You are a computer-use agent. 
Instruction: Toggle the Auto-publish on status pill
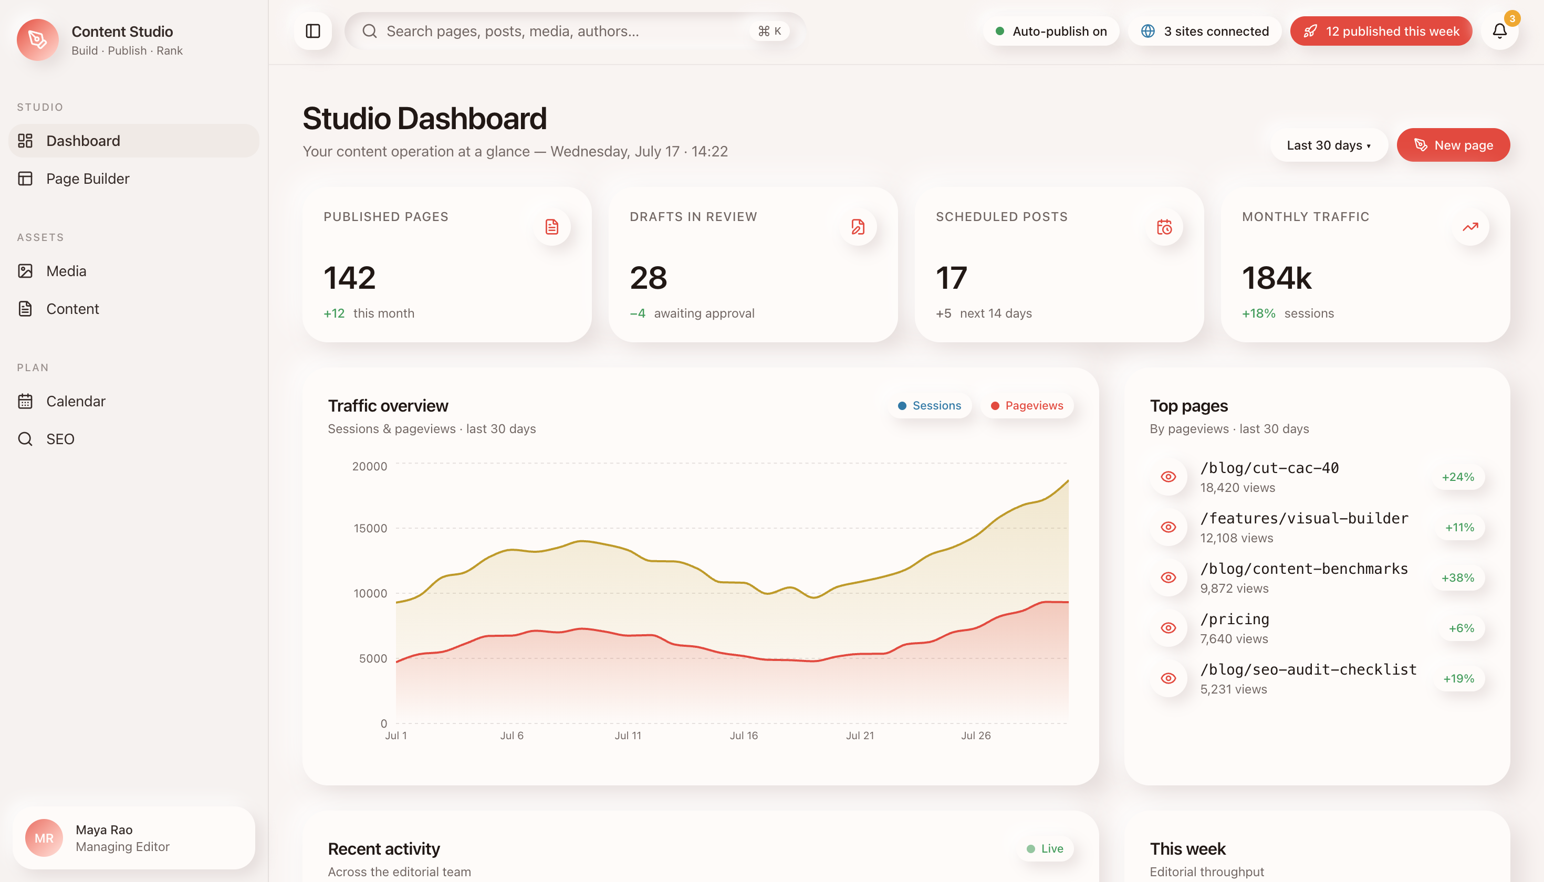point(1051,31)
